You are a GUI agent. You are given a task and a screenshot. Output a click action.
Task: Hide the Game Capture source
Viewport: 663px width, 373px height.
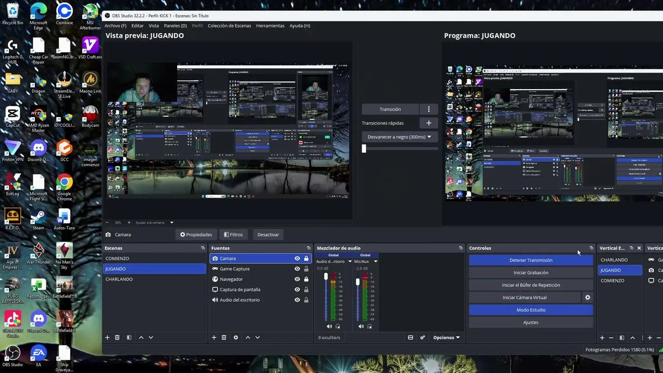point(297,269)
